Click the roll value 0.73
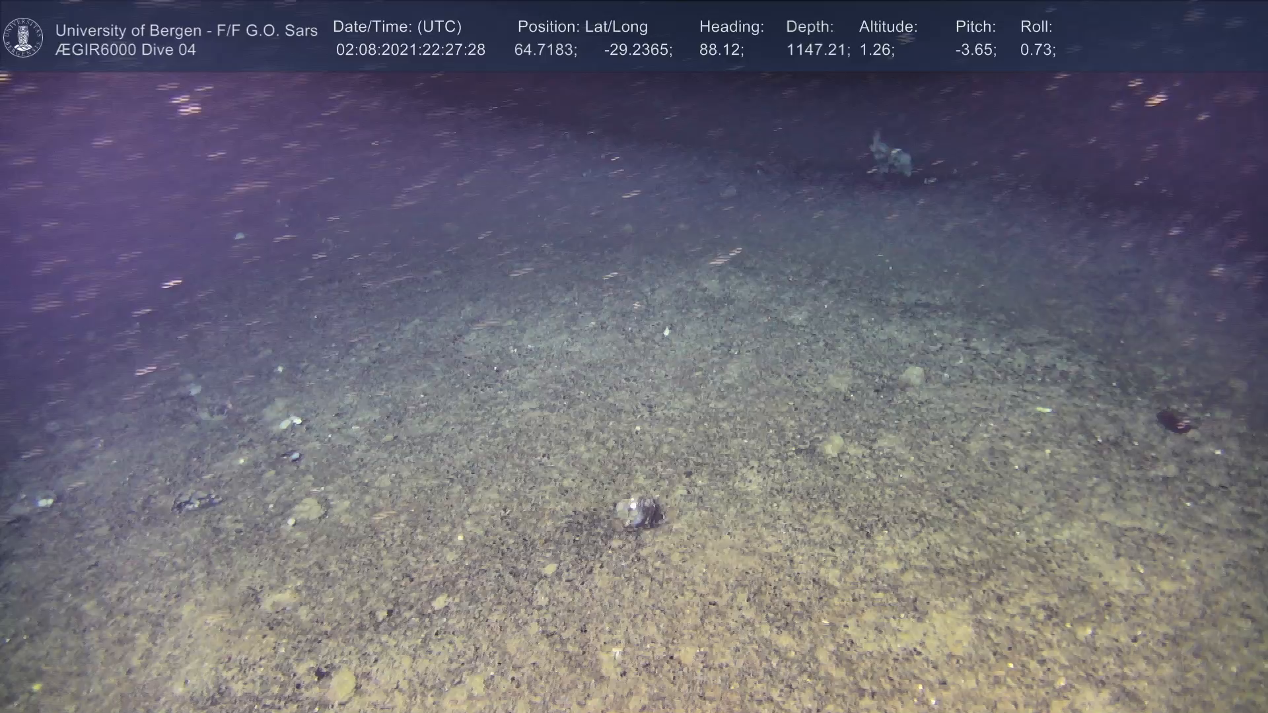 pyautogui.click(x=1037, y=50)
